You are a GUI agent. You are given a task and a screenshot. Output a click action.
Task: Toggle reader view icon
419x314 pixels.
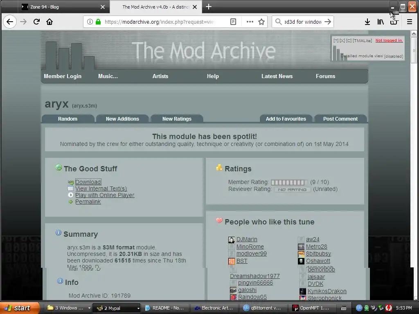tap(233, 22)
